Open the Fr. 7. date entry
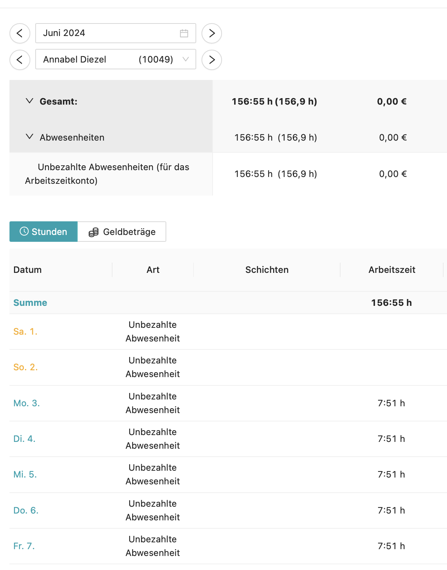Screen dimensions: 447x570 (24, 546)
